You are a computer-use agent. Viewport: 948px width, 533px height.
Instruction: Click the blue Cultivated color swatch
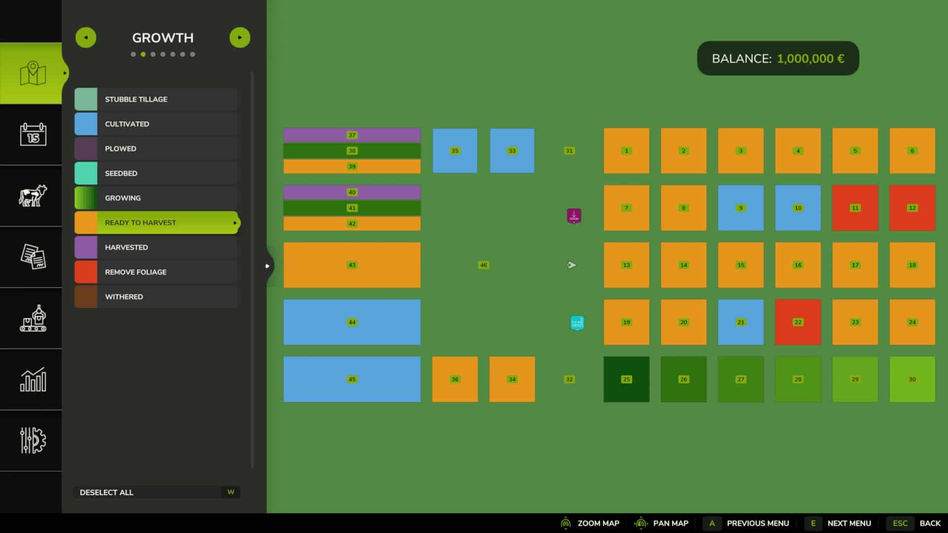click(x=86, y=124)
